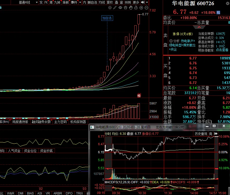
Task: Click the X1000 volume scale label
Action: tap(154, 117)
